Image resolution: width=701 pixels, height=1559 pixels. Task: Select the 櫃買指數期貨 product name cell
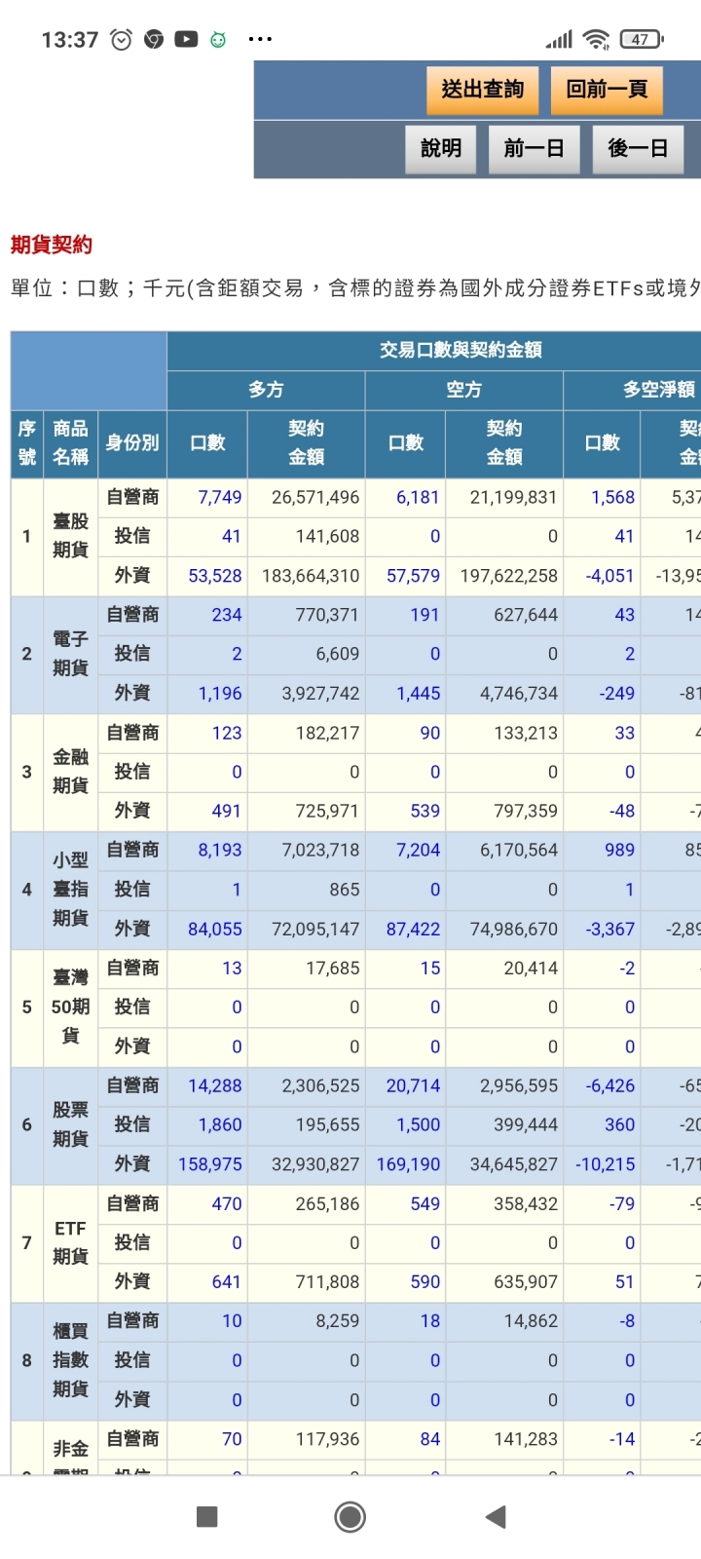coord(71,1361)
